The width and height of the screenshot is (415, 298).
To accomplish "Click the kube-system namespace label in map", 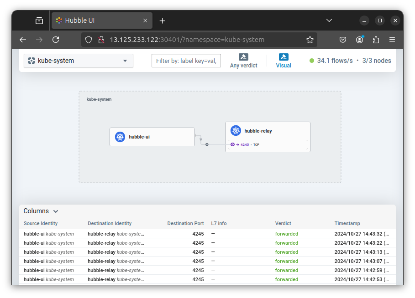I will 99,99.
